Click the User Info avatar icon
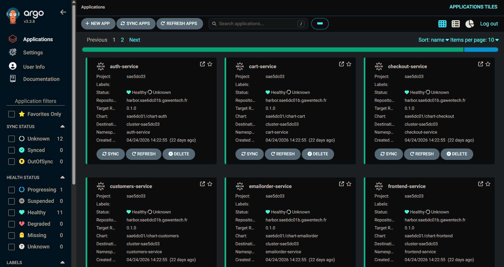 (13, 66)
